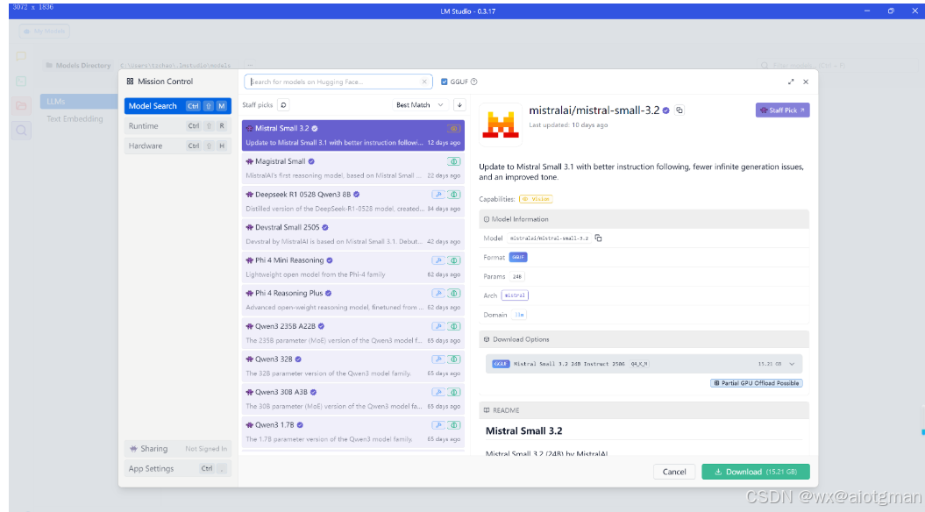
Task: Click the Download 15.21 GB button
Action: 756,472
